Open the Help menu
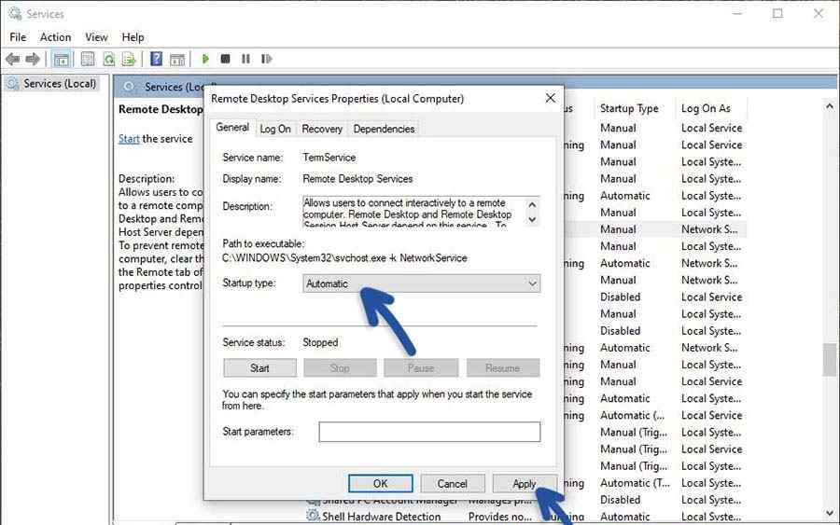Viewport: 840px width, 525px height. coord(133,37)
